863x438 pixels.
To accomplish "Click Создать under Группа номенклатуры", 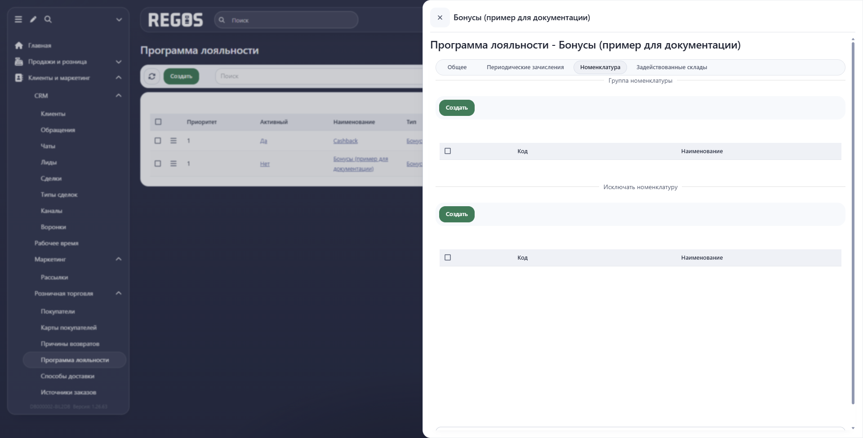I will click(x=457, y=108).
